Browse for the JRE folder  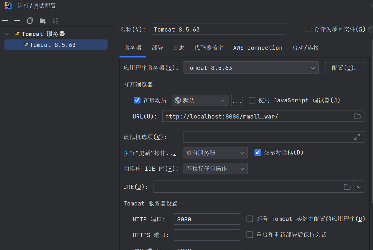(x=347, y=187)
